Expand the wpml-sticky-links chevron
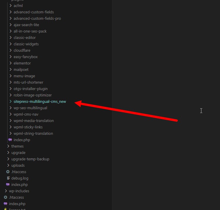Image resolution: width=220 pixels, height=210 pixels. tap(10, 127)
